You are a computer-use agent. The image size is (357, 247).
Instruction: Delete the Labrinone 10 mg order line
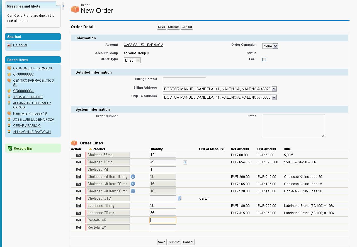tap(78, 206)
